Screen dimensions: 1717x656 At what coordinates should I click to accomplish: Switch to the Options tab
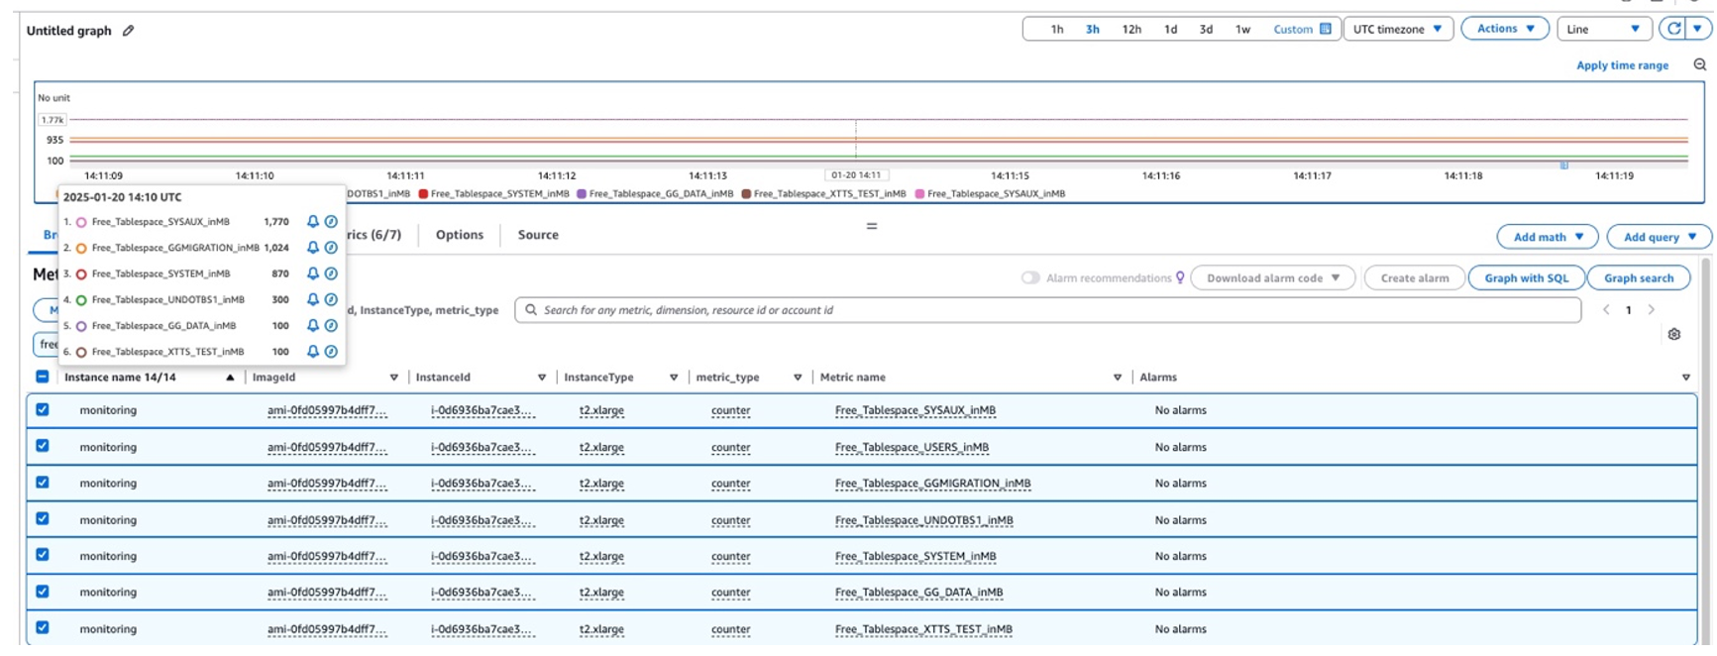(460, 235)
